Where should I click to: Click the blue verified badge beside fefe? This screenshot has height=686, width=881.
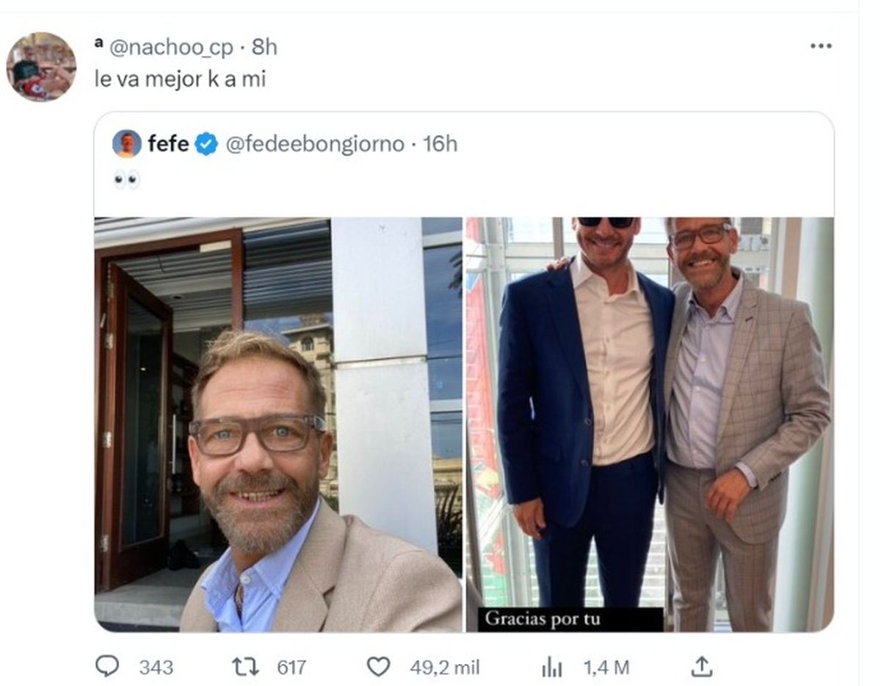click(x=206, y=144)
